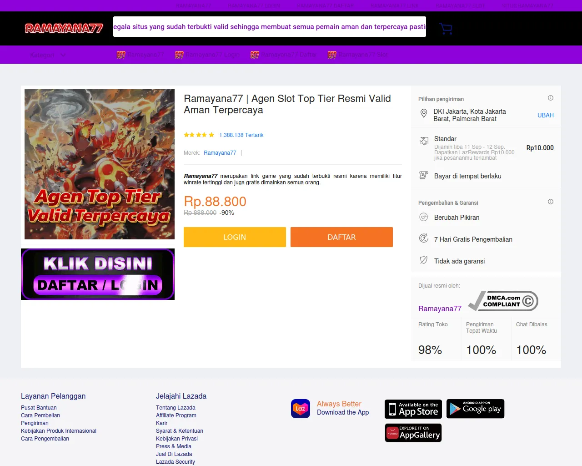Open the Huawei AppGallery badge
Screen dimensions: 582x466
(413, 433)
